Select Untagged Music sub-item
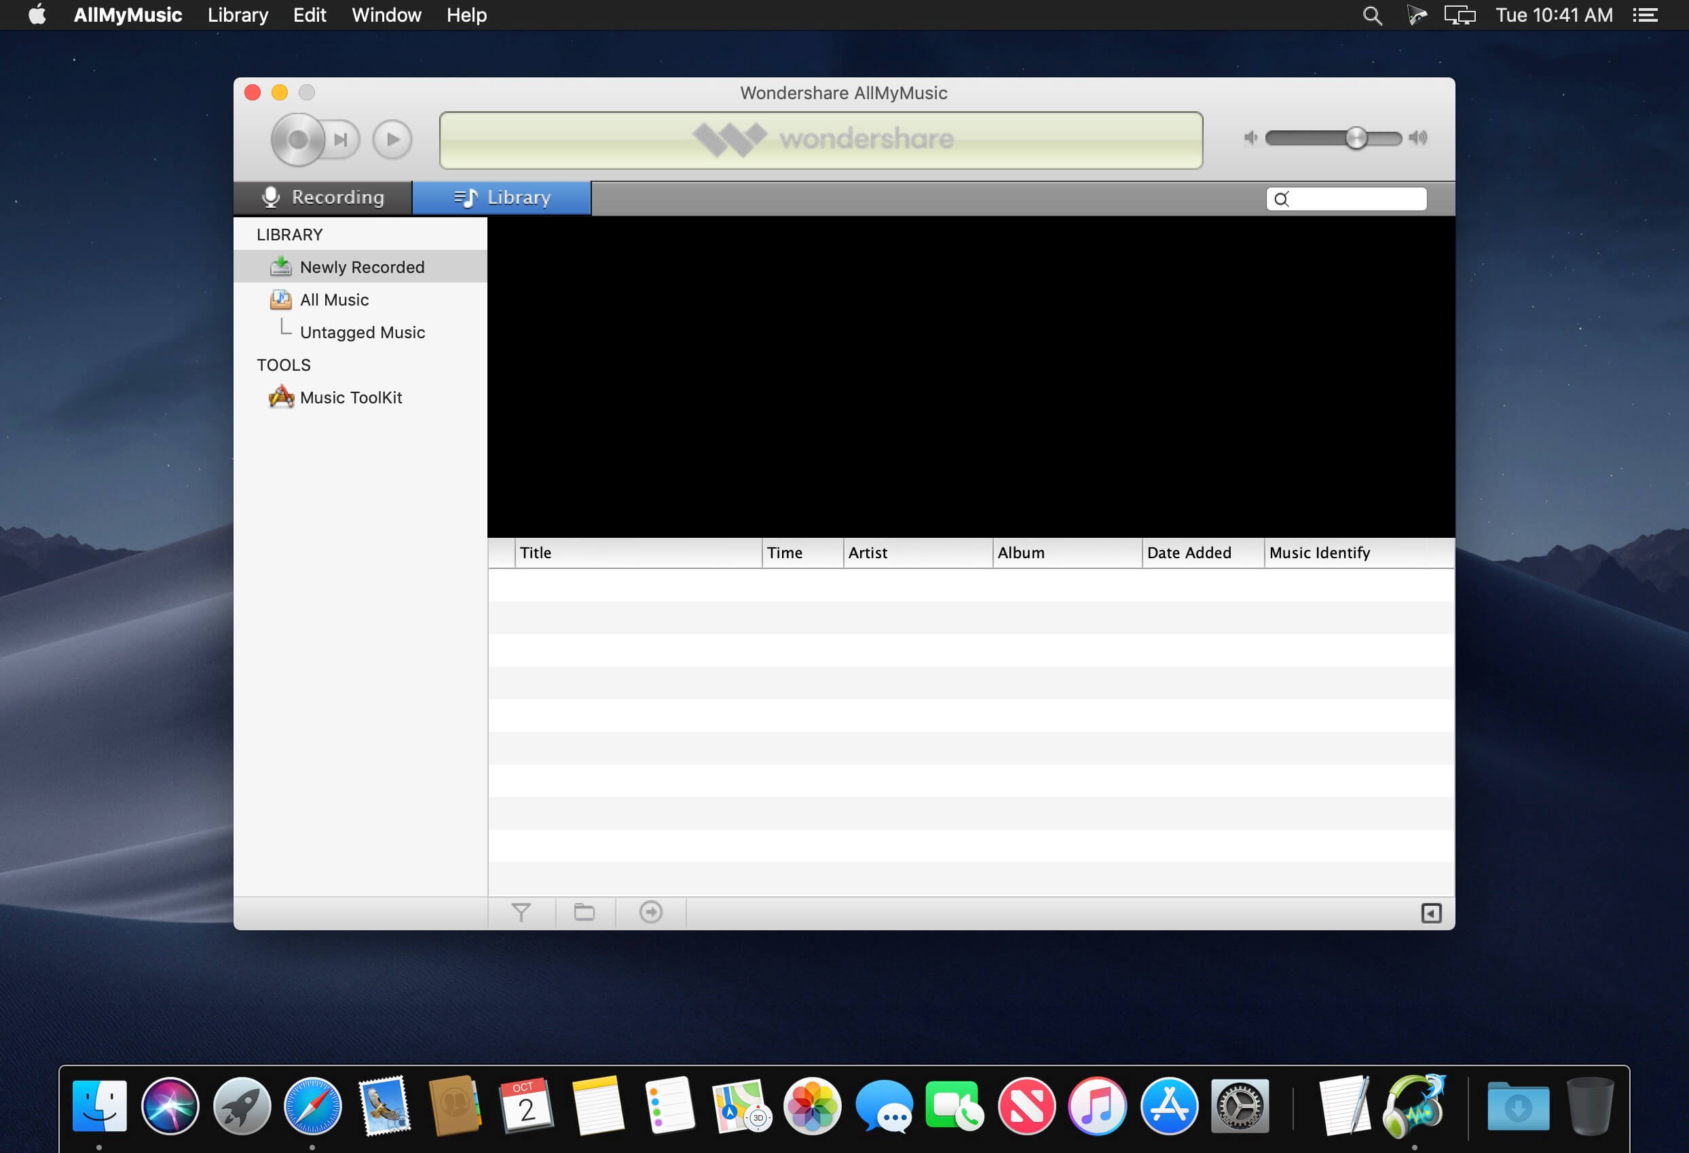 pos(362,332)
